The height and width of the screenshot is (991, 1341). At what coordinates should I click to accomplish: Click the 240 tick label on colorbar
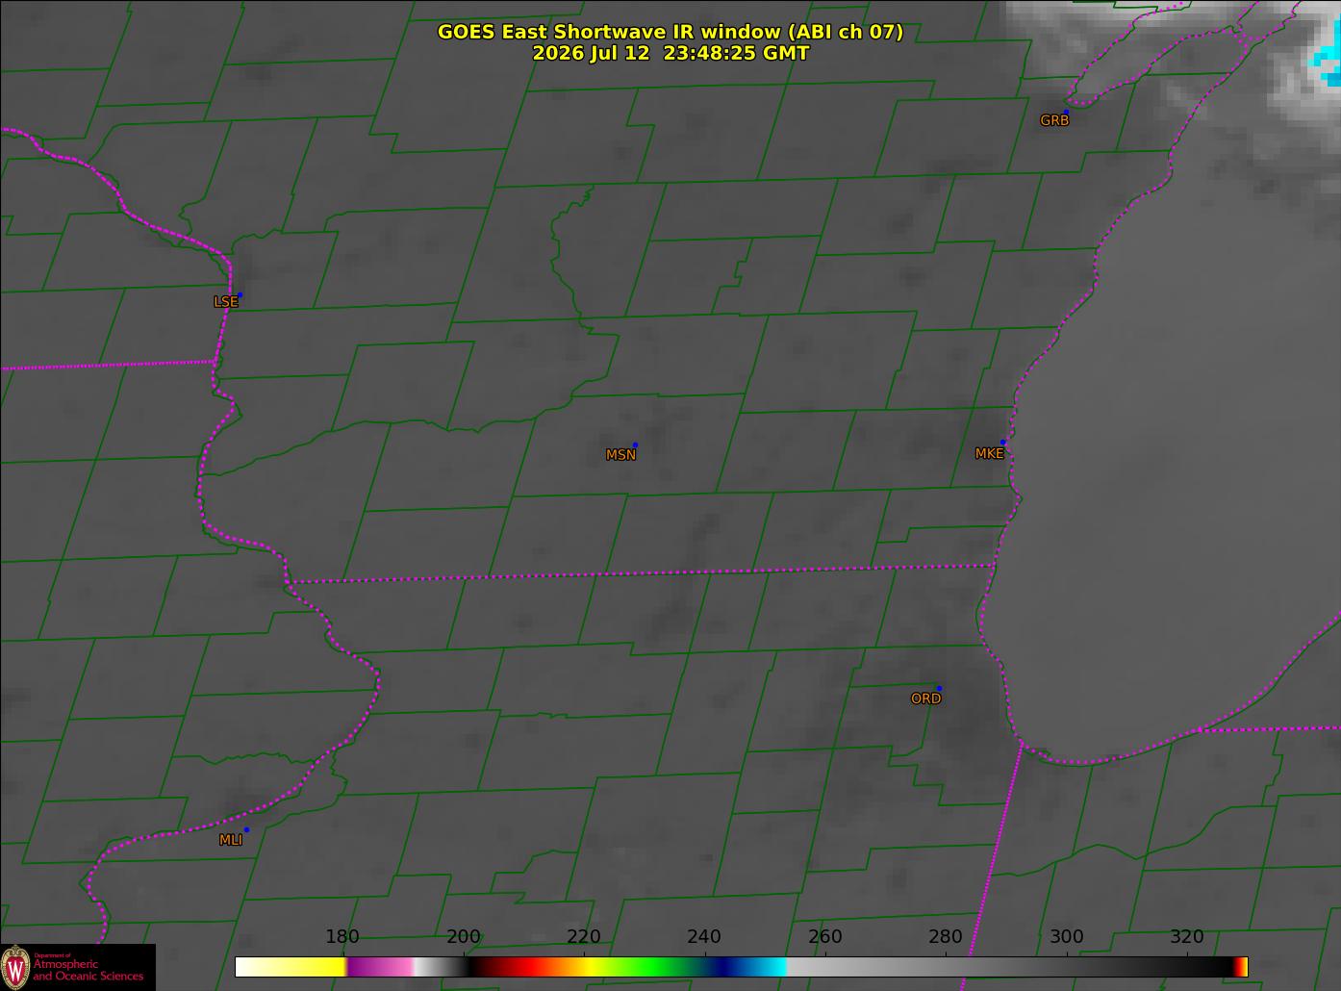(704, 937)
